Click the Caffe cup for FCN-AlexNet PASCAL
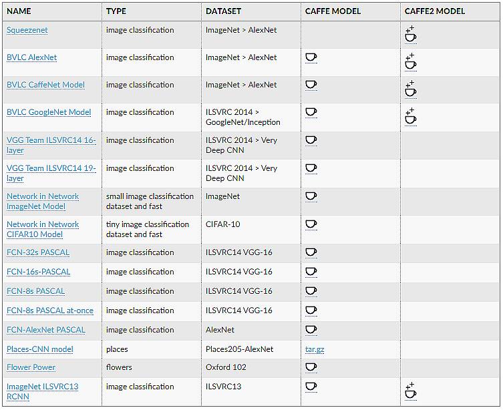The height and width of the screenshot is (410, 503). [x=311, y=330]
